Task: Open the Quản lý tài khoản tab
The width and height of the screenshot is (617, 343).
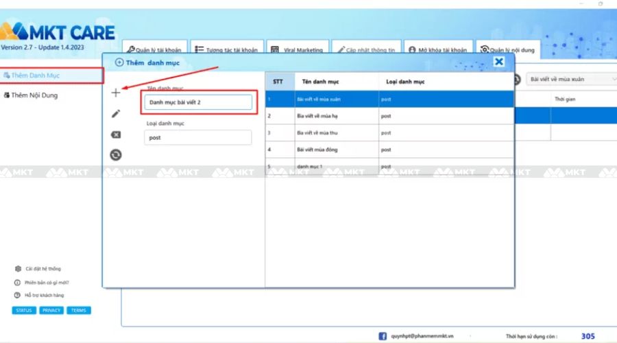Action: point(154,50)
